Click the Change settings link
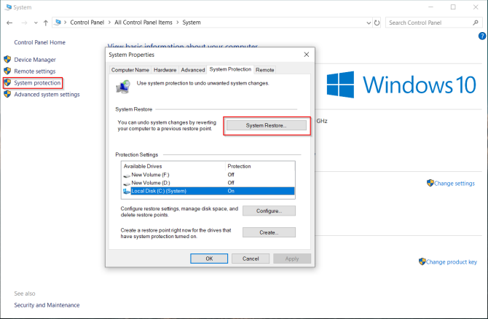The image size is (488, 319). coord(454,184)
